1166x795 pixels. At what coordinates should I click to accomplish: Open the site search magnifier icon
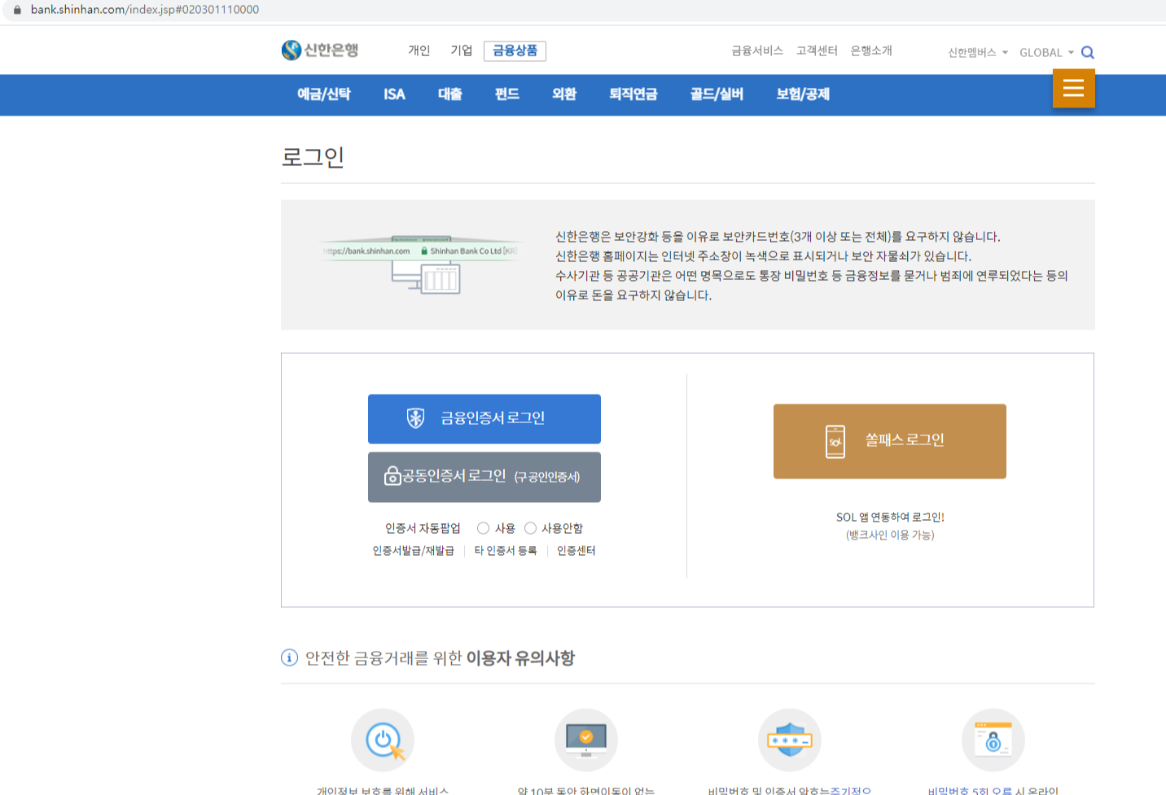pos(1087,53)
